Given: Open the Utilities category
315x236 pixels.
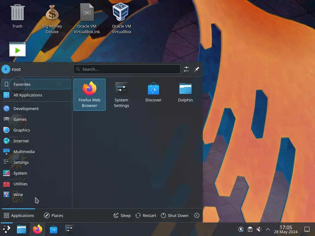Looking at the screenshot, I should click(x=36, y=184).
